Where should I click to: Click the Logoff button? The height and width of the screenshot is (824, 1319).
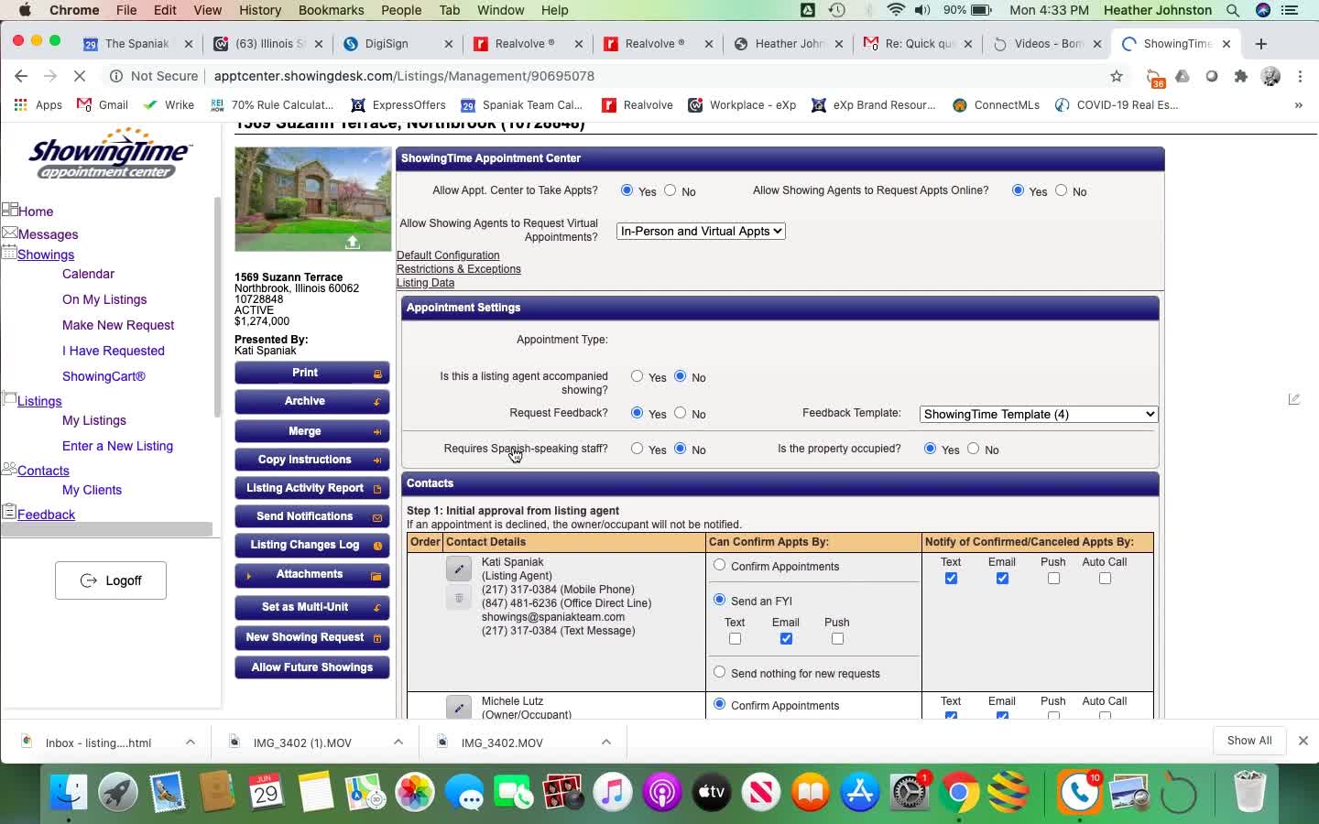[x=111, y=580]
